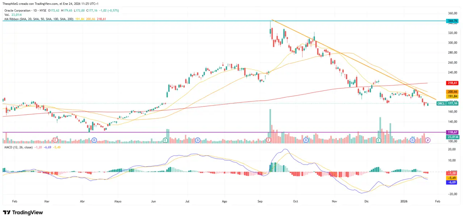Click the December earnings marker icon
The height and width of the screenshot is (220, 463).
[x=379, y=140]
